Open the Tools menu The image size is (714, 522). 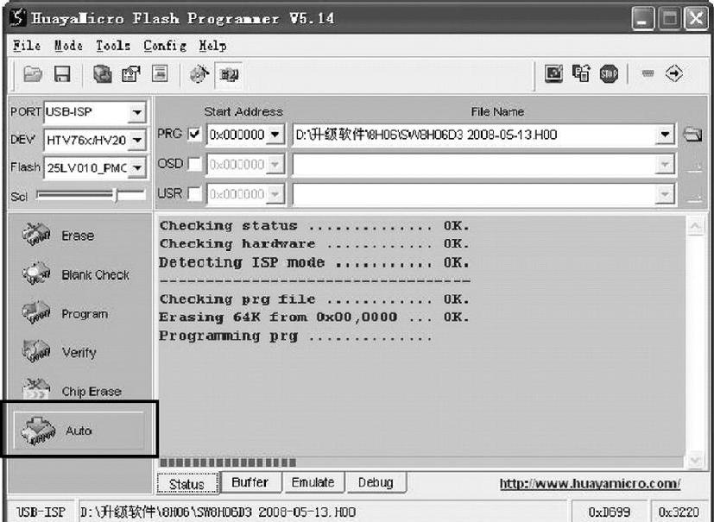tap(113, 46)
